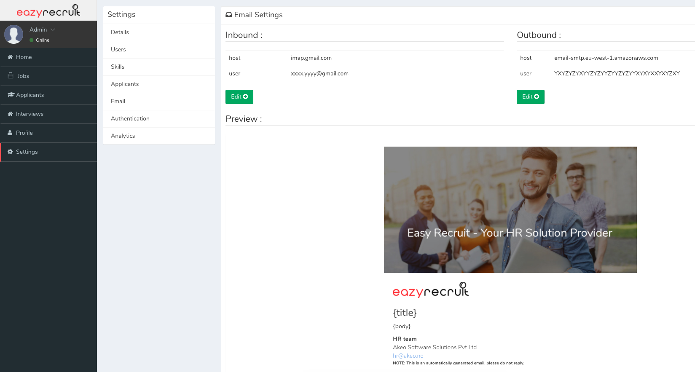Click the email preview banner image
The image size is (695, 372).
click(x=510, y=210)
